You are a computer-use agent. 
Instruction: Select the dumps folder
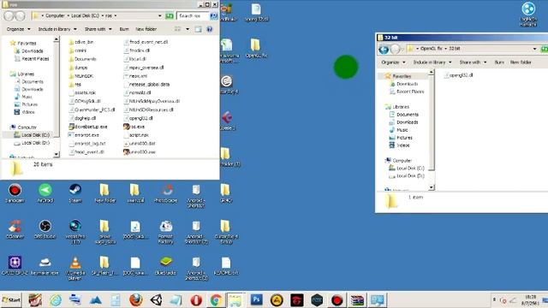point(78,68)
